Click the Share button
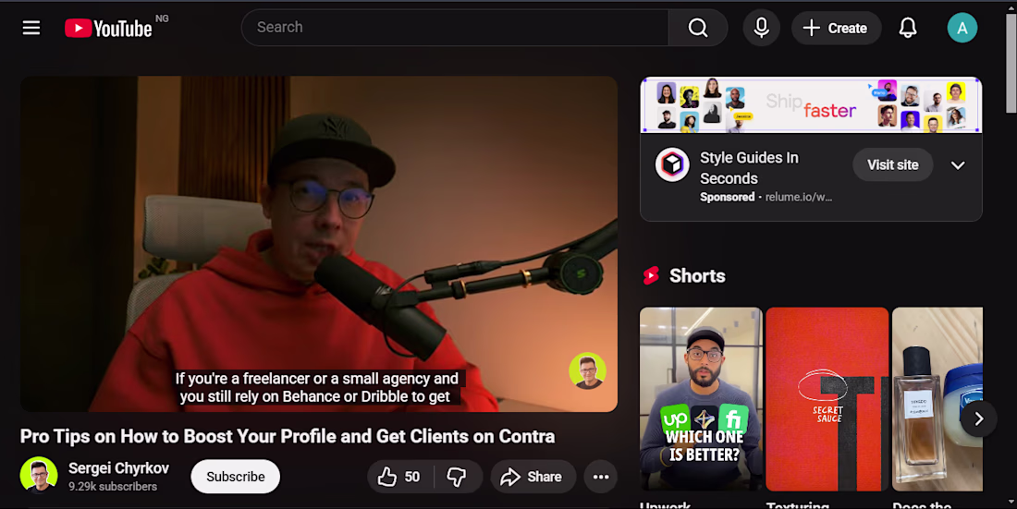1017x509 pixels. click(x=533, y=477)
